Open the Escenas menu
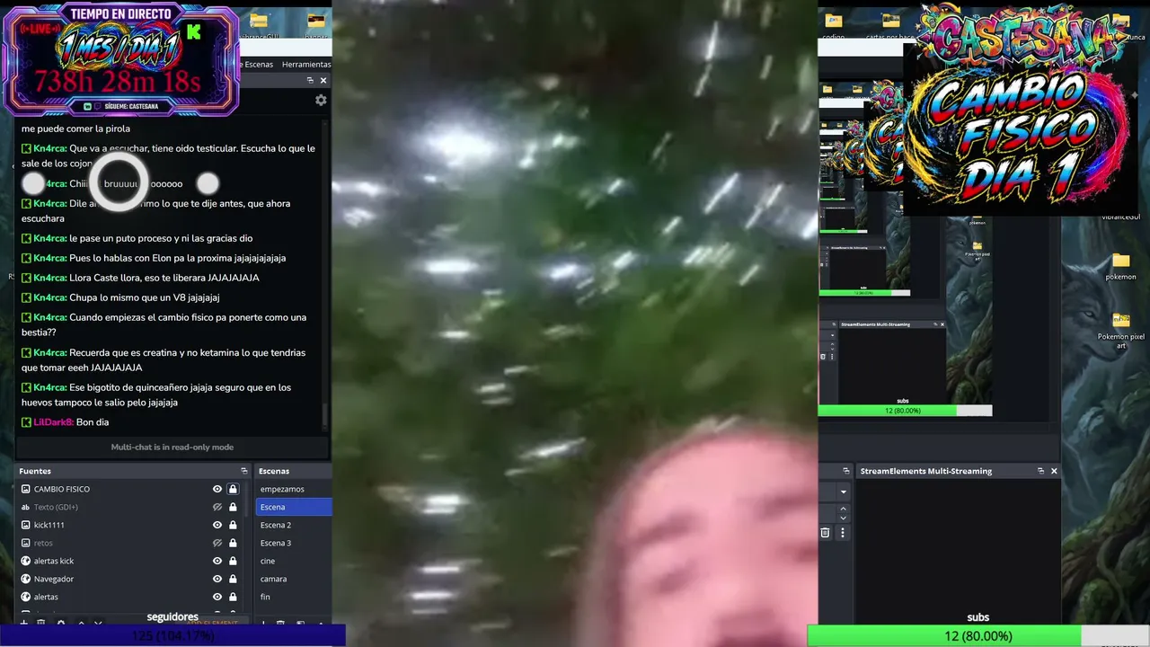The width and height of the screenshot is (1150, 647). 258,65
